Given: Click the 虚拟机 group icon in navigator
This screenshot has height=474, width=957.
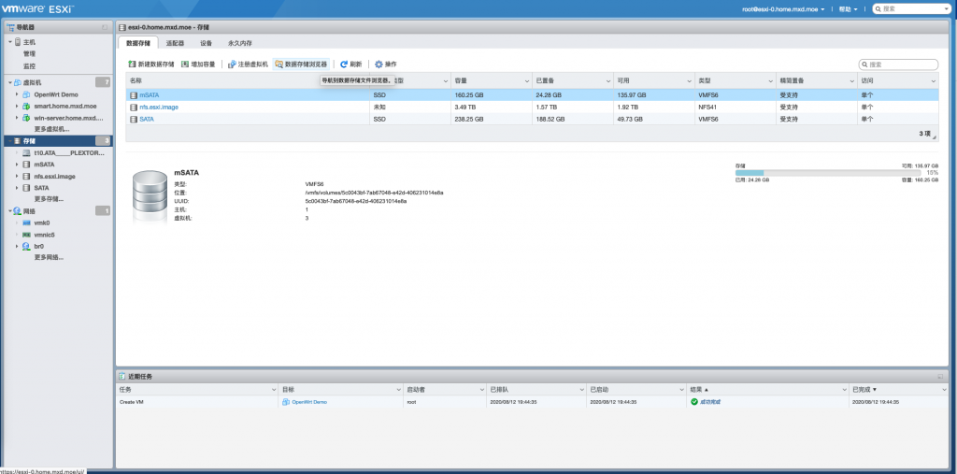Looking at the screenshot, I should [18, 82].
